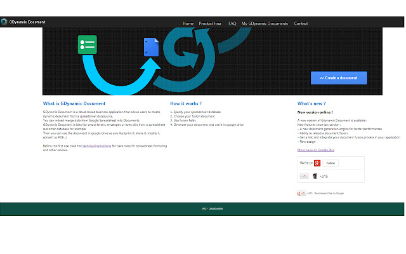Open the Contact menu item

click(301, 23)
